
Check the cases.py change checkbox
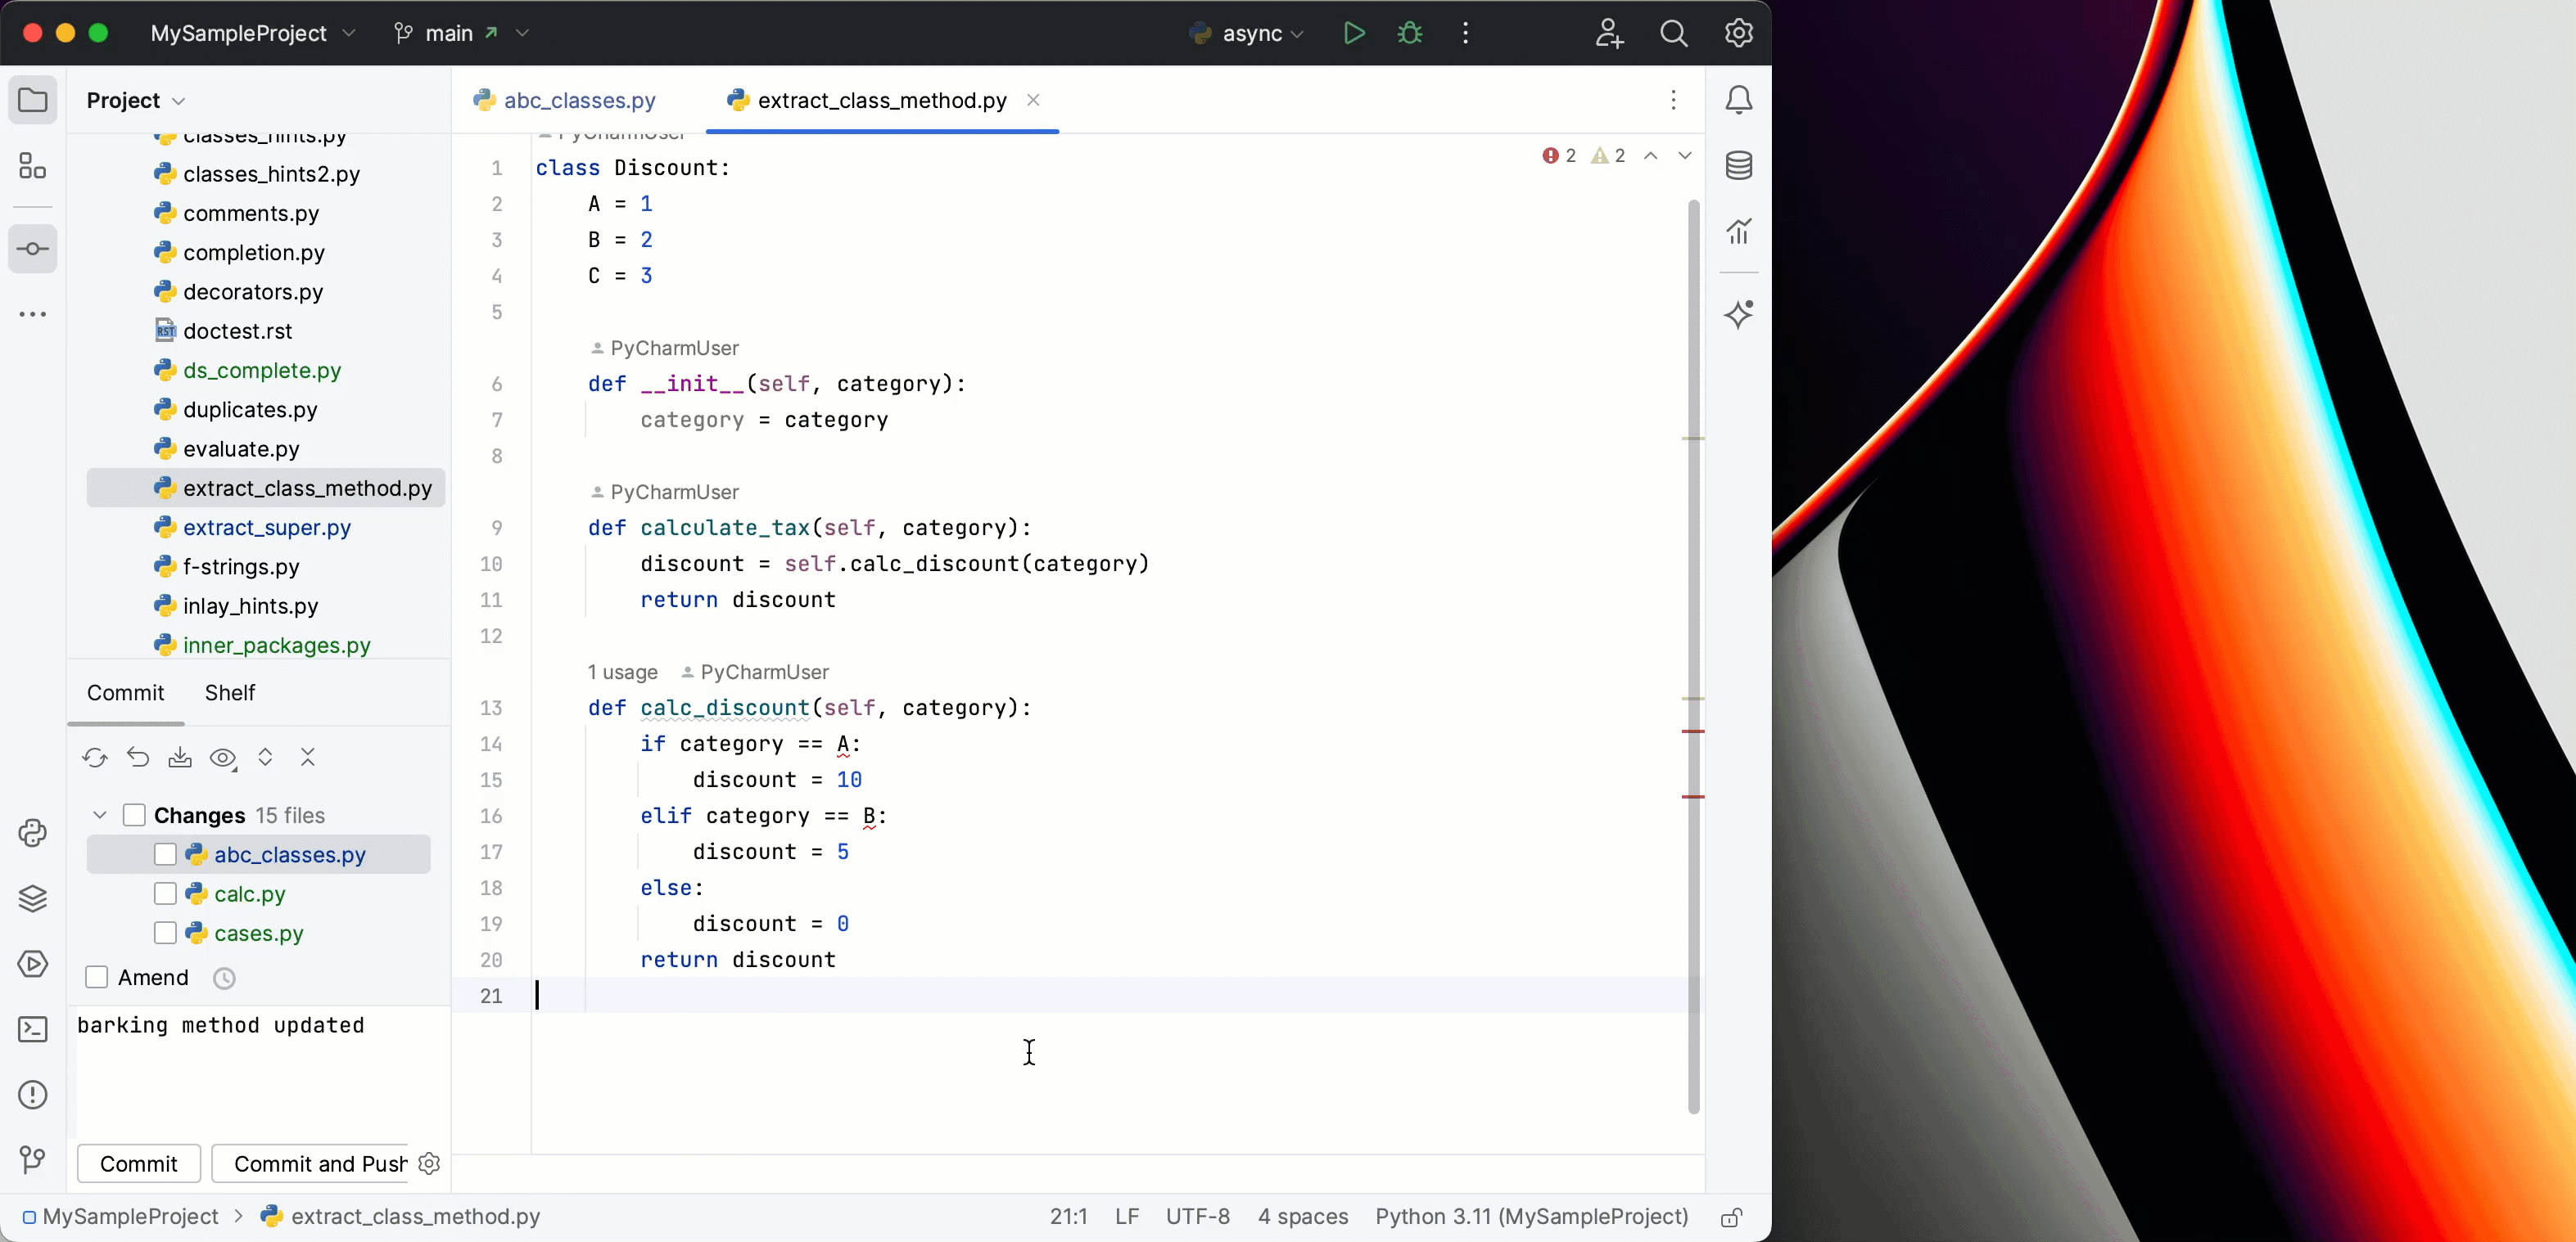165,932
